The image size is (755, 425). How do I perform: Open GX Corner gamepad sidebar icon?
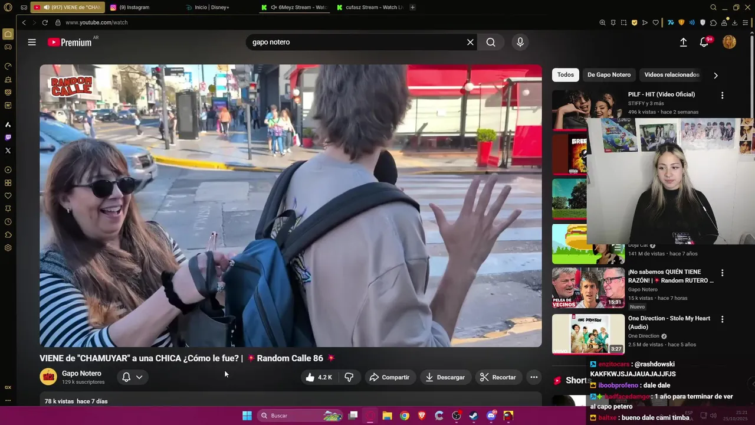click(8, 47)
